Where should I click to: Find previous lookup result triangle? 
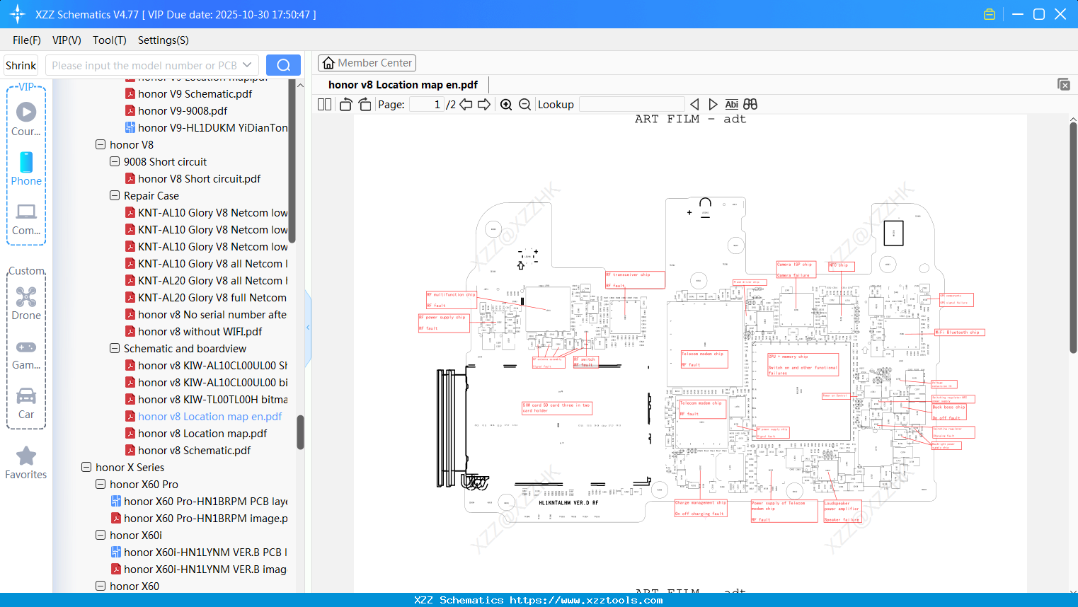click(694, 105)
